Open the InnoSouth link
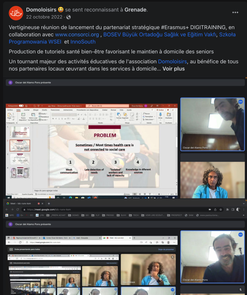 click(83, 42)
